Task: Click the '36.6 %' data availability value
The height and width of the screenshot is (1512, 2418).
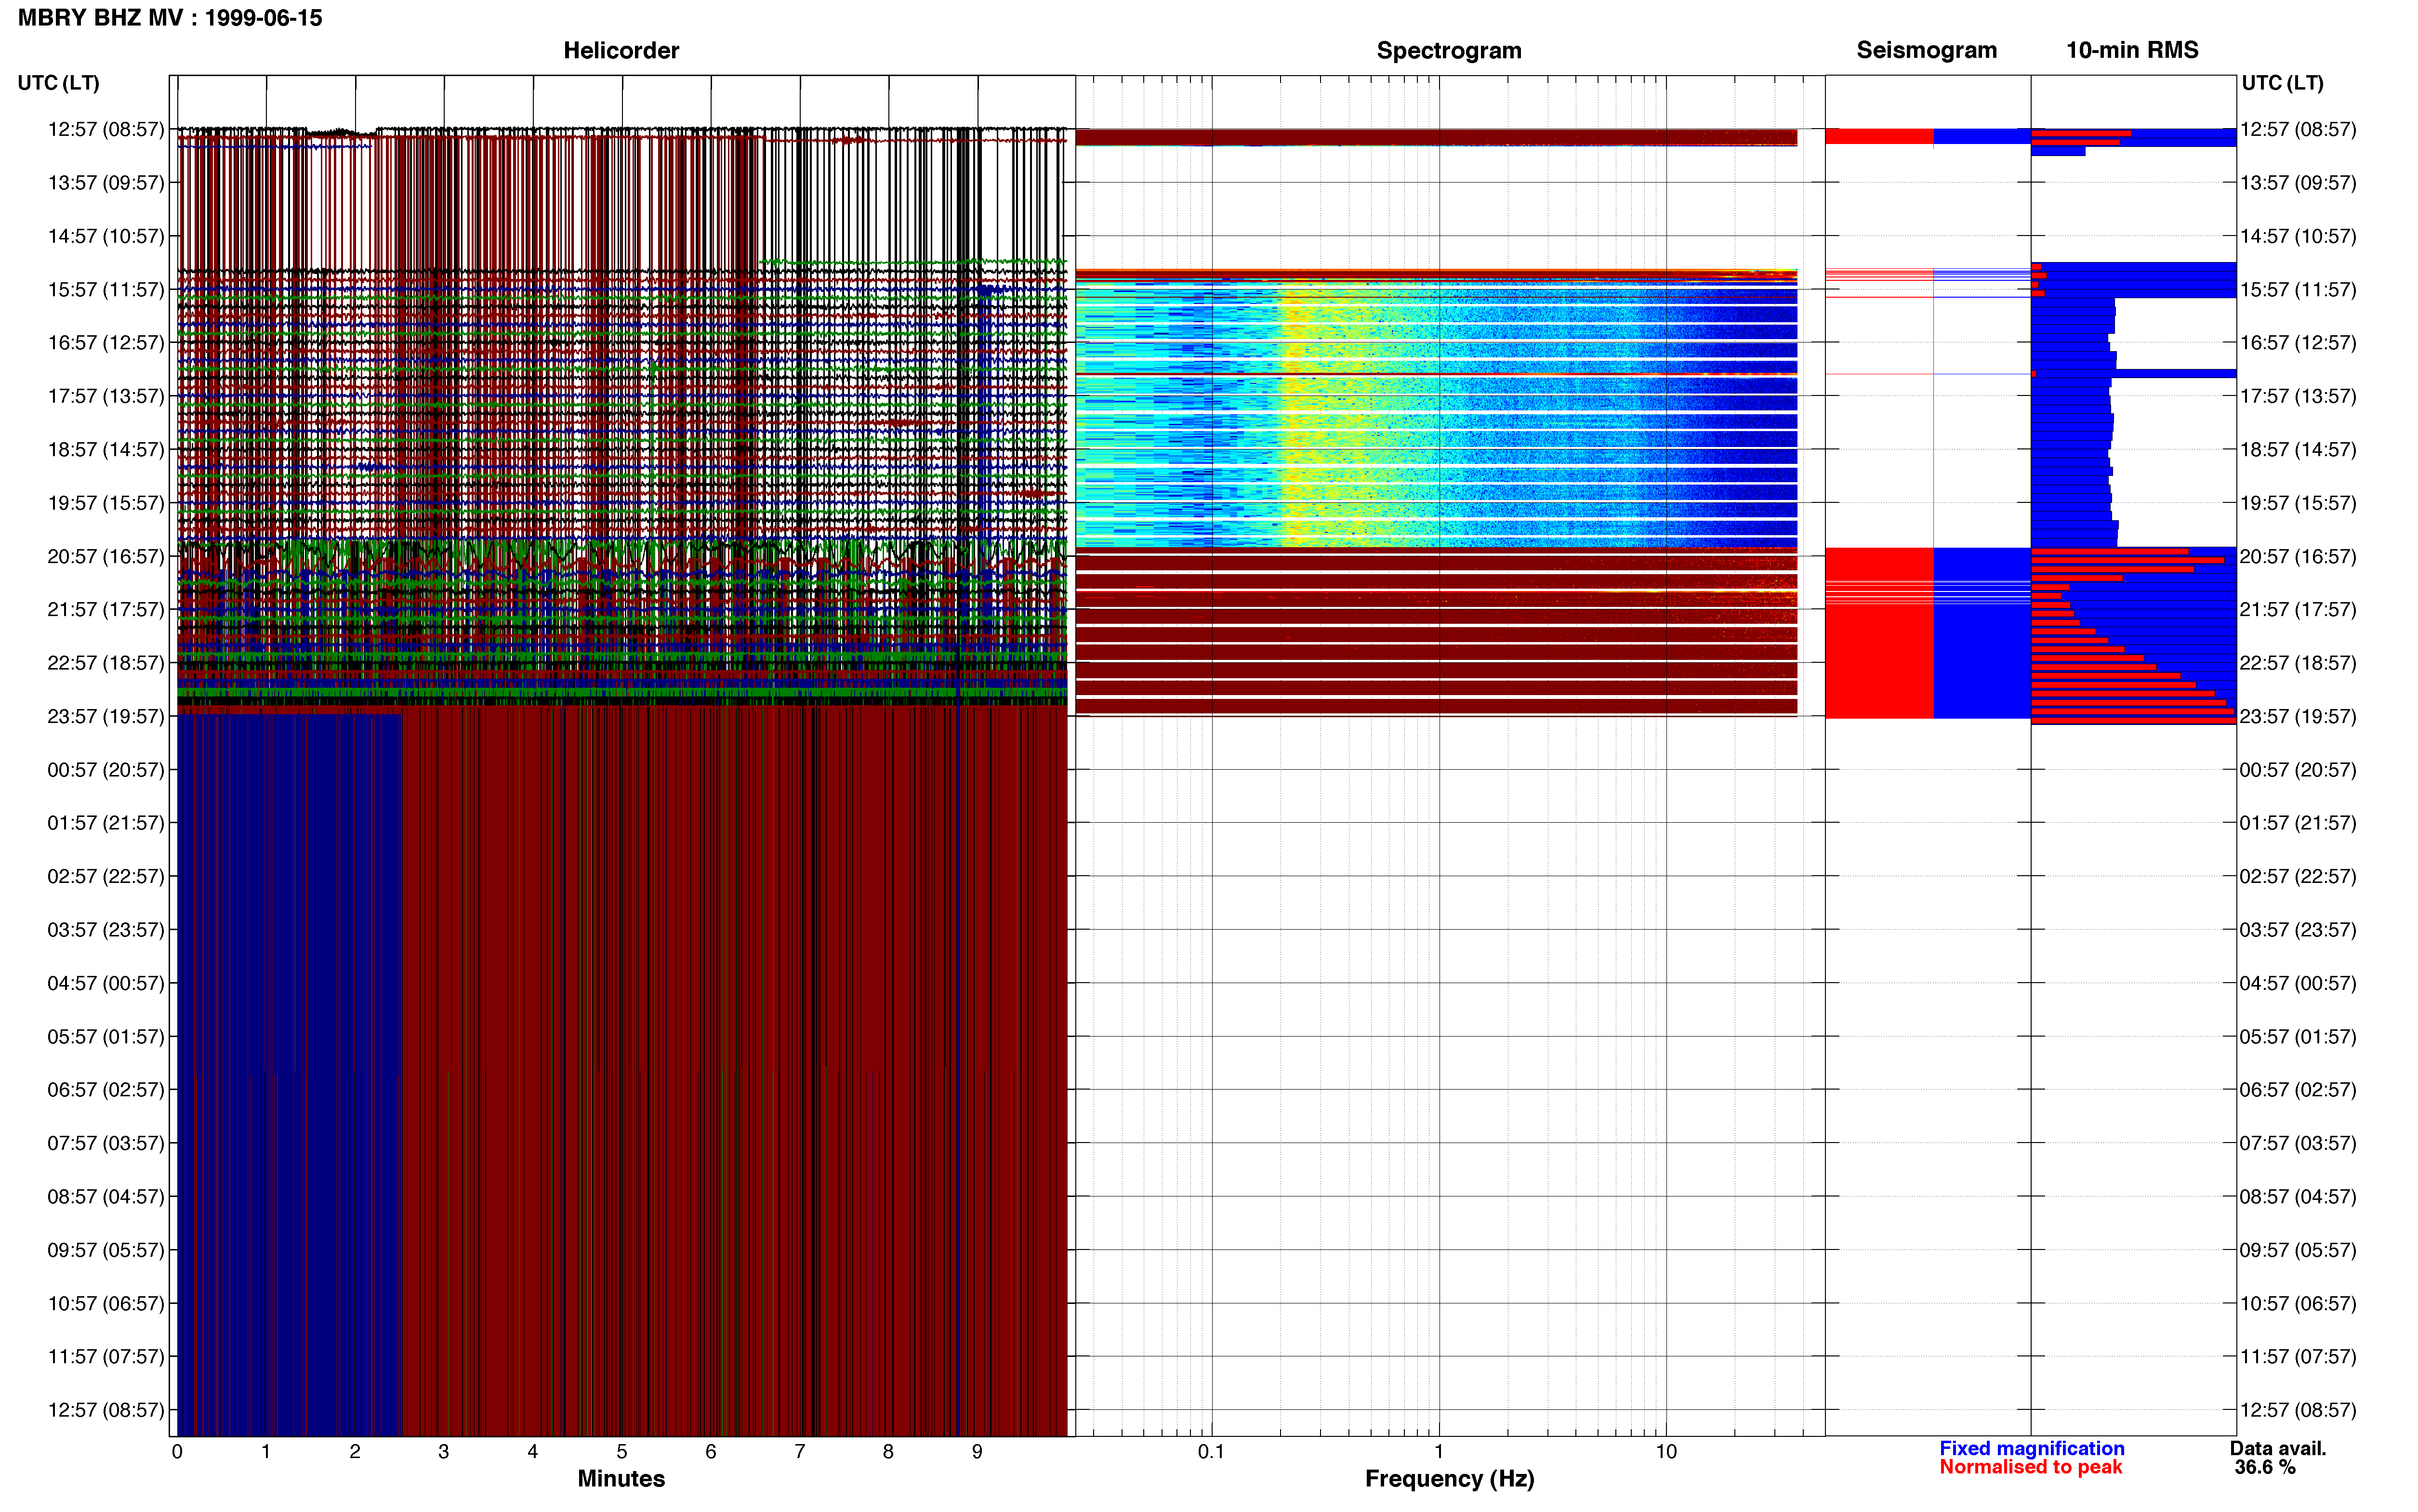Action: 2265,1467
